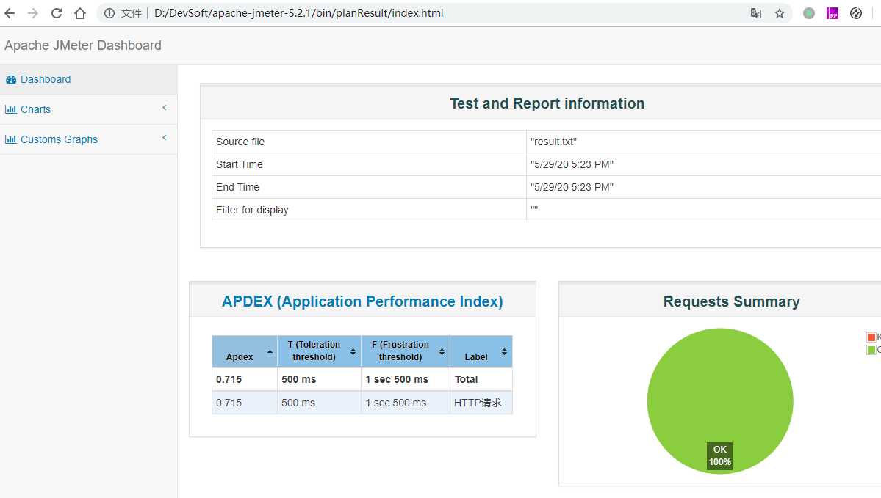
Task: Click the Total label cell
Action: [481, 380]
